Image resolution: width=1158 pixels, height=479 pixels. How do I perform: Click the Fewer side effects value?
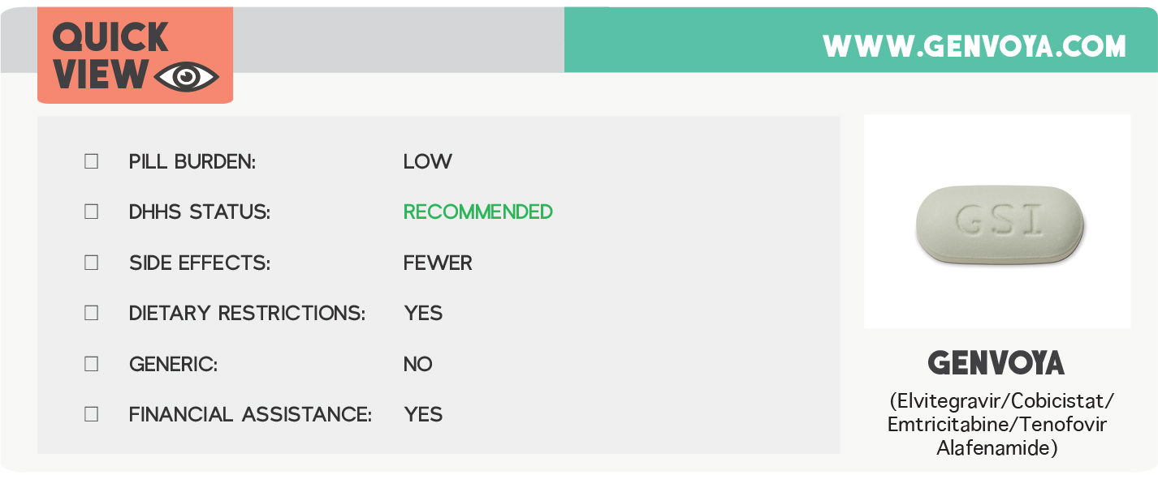(438, 263)
